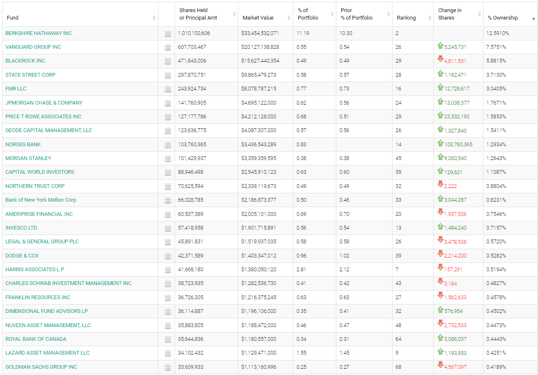
Task: Open the grid icon for Dodge & Cox
Action: pos(168,256)
